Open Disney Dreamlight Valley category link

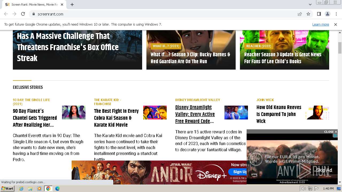[x=197, y=100]
